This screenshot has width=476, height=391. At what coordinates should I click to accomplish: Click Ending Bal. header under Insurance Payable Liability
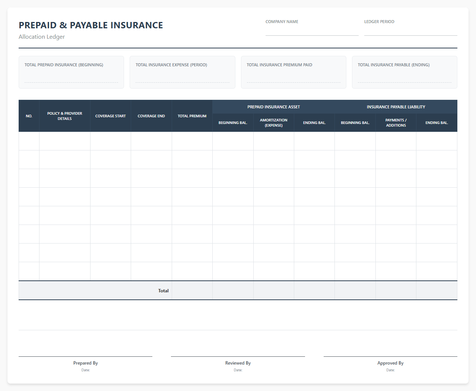[437, 123]
